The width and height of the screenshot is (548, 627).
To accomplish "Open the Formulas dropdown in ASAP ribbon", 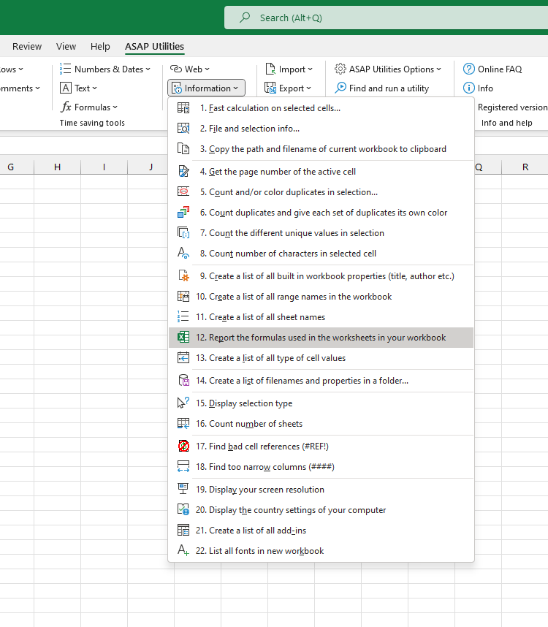I will point(88,107).
